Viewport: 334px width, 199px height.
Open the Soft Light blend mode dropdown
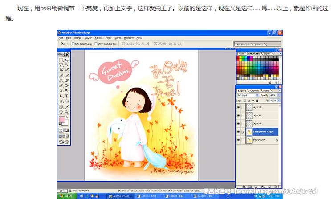tap(257, 95)
